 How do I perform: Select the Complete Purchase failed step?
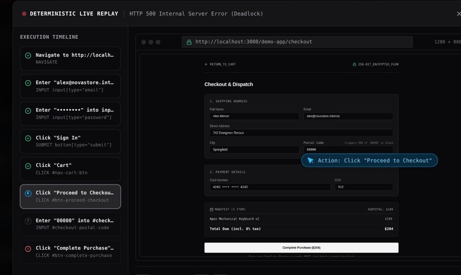70,252
